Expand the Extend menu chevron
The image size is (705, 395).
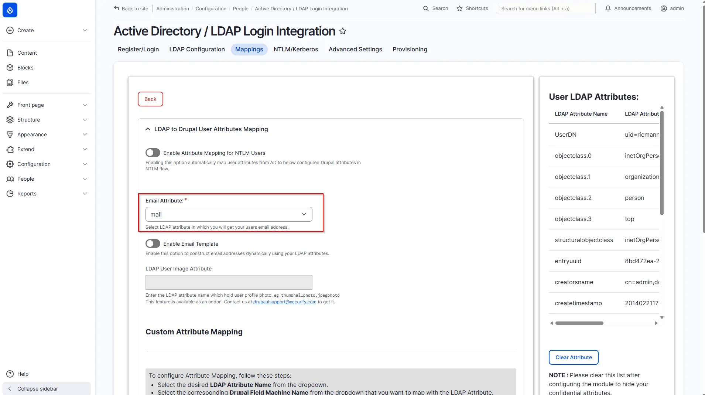[x=85, y=149]
